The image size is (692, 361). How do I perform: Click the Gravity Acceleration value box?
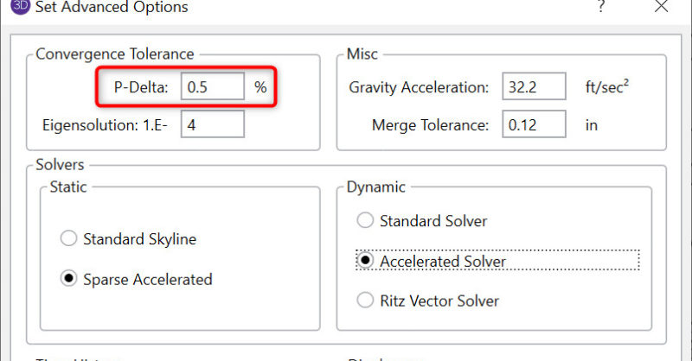click(x=533, y=87)
